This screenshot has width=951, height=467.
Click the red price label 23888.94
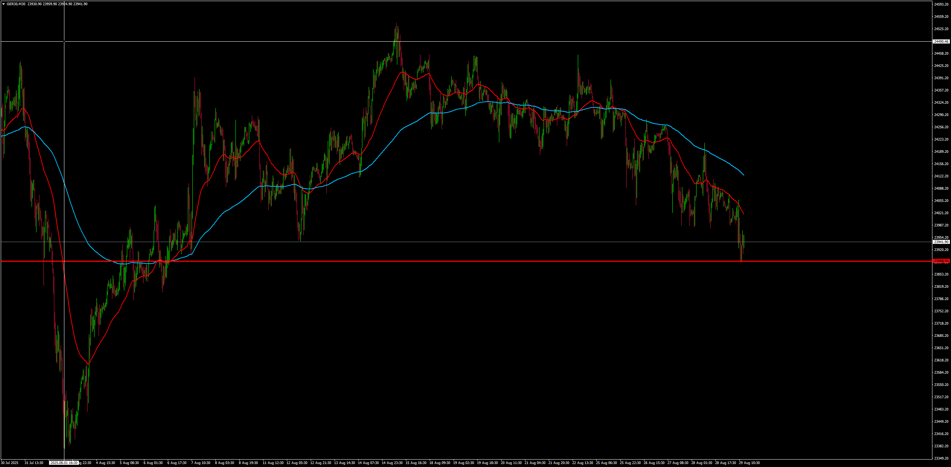941,261
